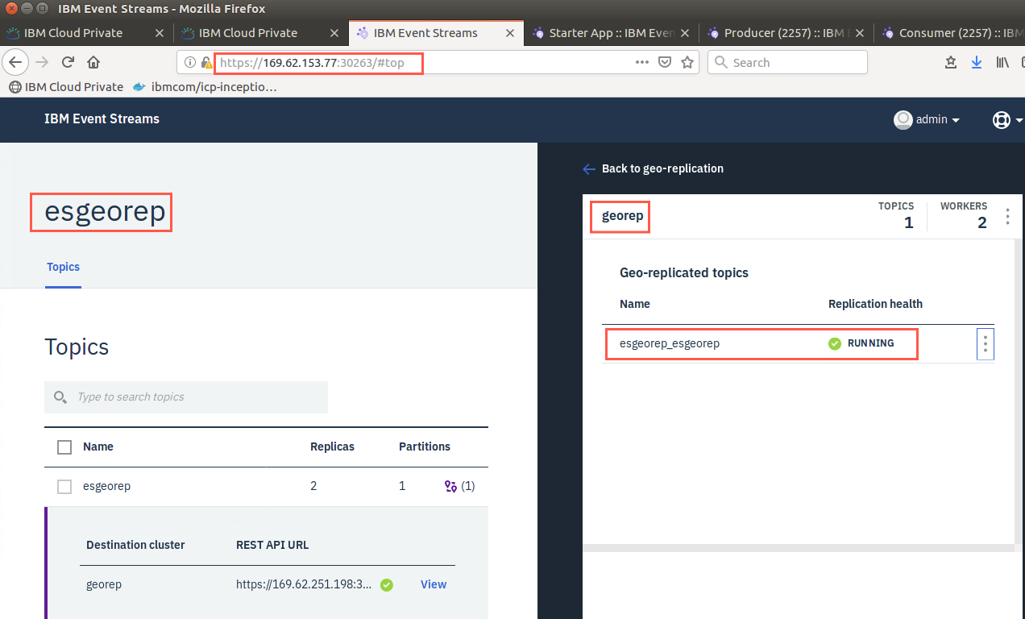Click the IBM Event Streams header title

[x=102, y=118]
